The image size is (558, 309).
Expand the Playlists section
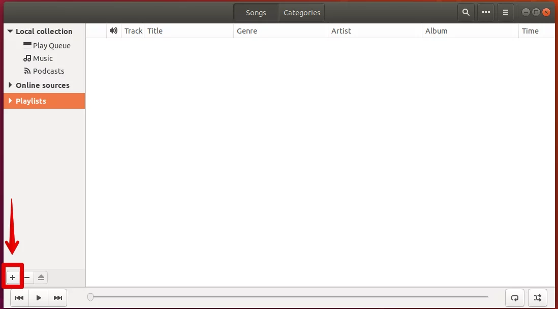pyautogui.click(x=10, y=101)
